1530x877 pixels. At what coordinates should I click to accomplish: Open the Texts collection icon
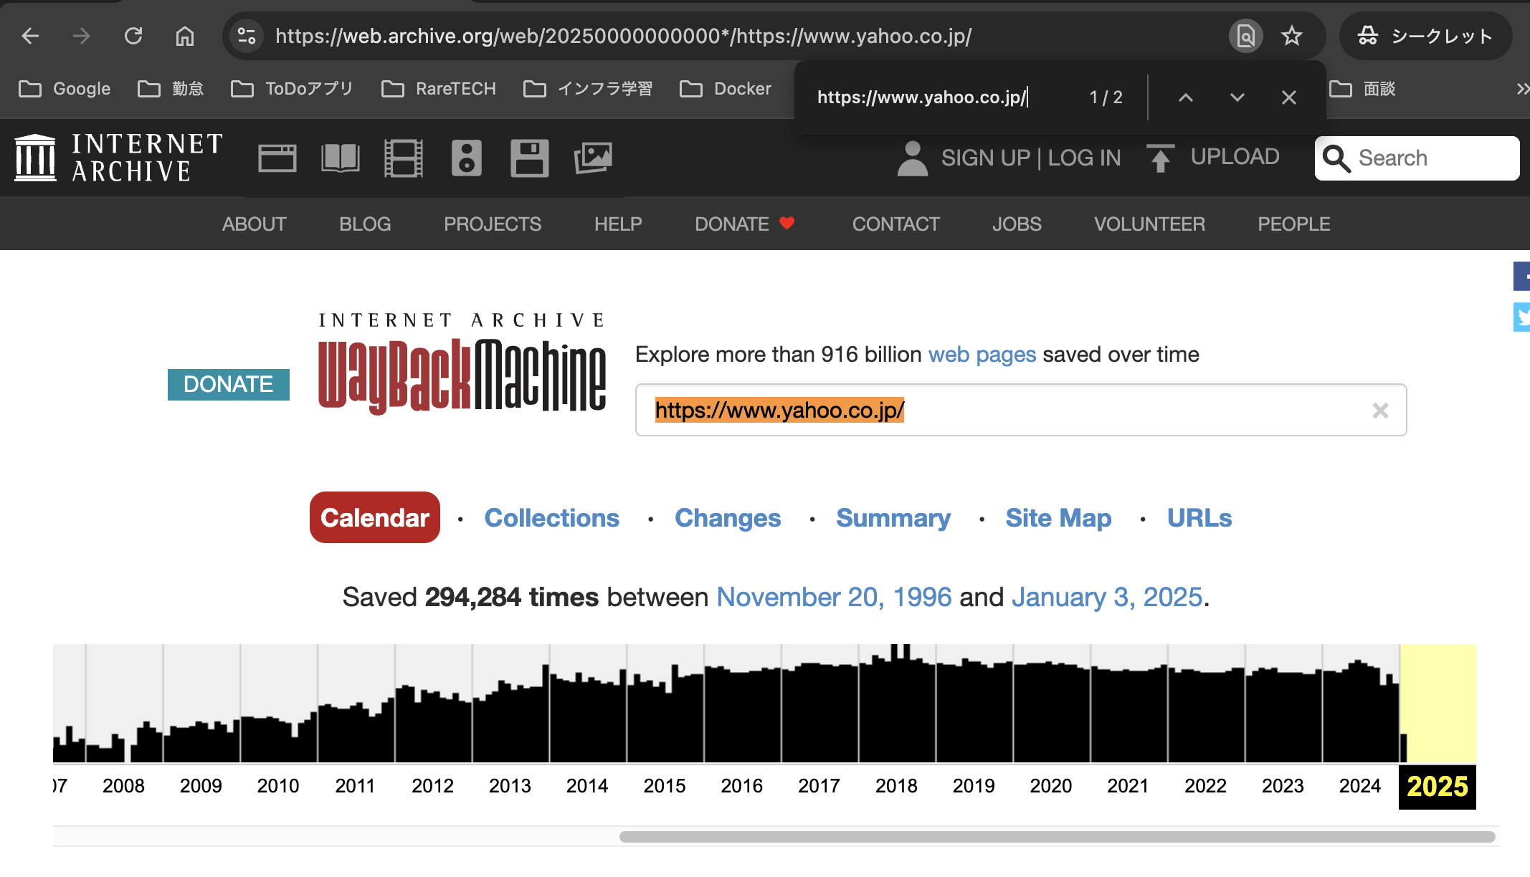(340, 158)
